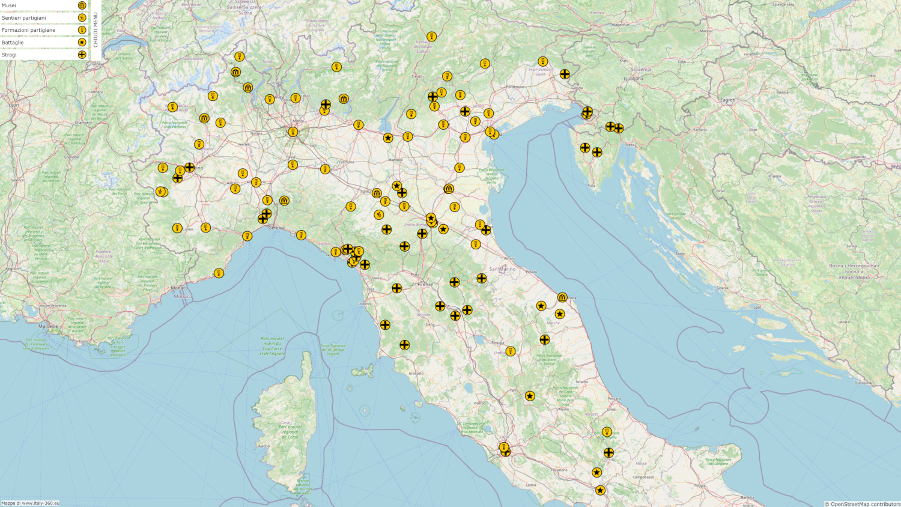Open the OpenStreetMap contributors link
This screenshot has width=901, height=507.
(866, 504)
